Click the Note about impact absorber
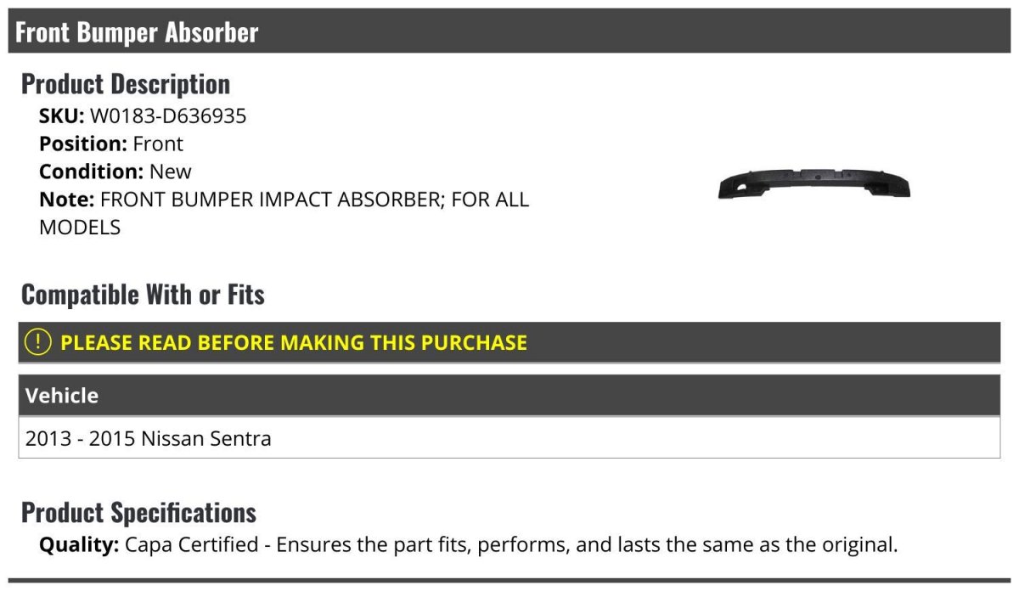The width and height of the screenshot is (1019, 591). 284,213
